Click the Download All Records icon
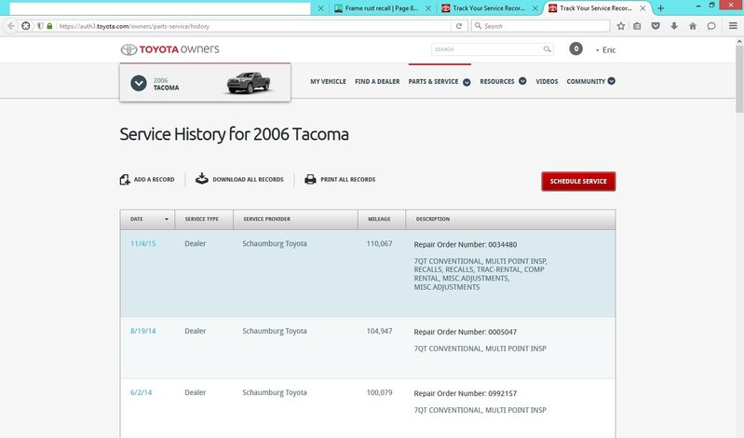The height and width of the screenshot is (438, 744). click(x=202, y=179)
